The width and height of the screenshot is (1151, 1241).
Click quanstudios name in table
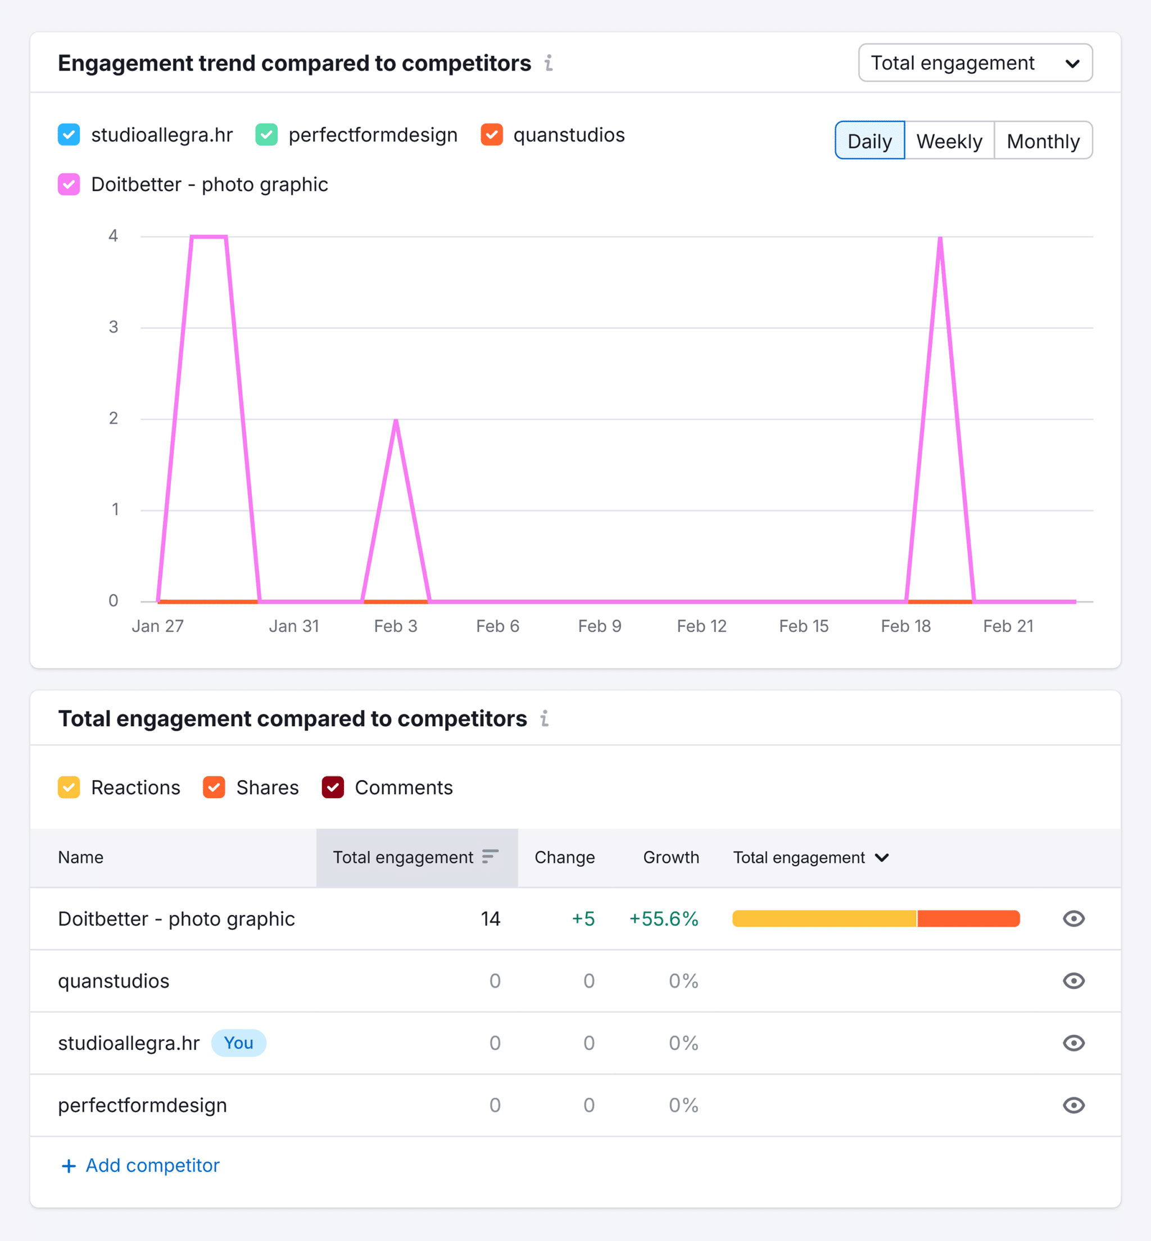point(114,981)
